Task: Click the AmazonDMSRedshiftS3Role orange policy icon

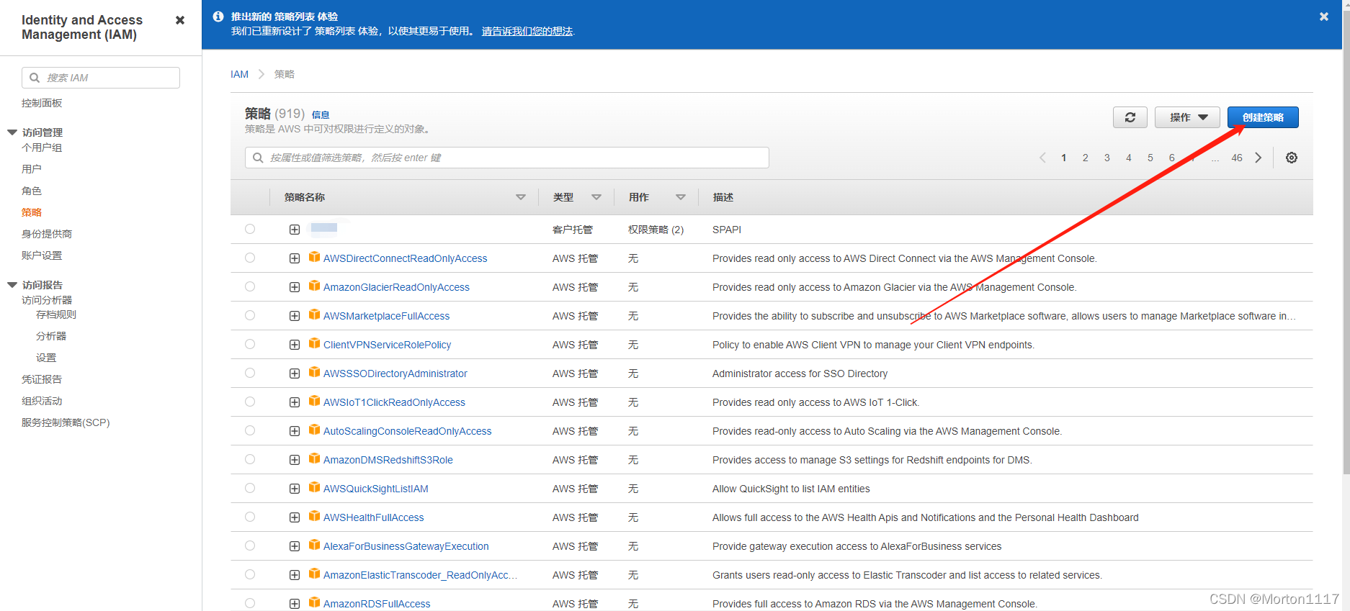Action: (314, 458)
